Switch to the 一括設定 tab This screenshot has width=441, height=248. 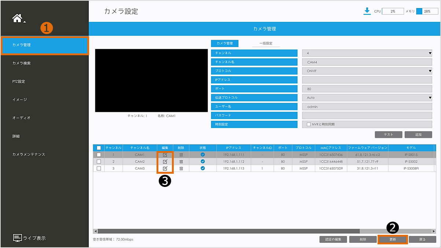point(266,44)
